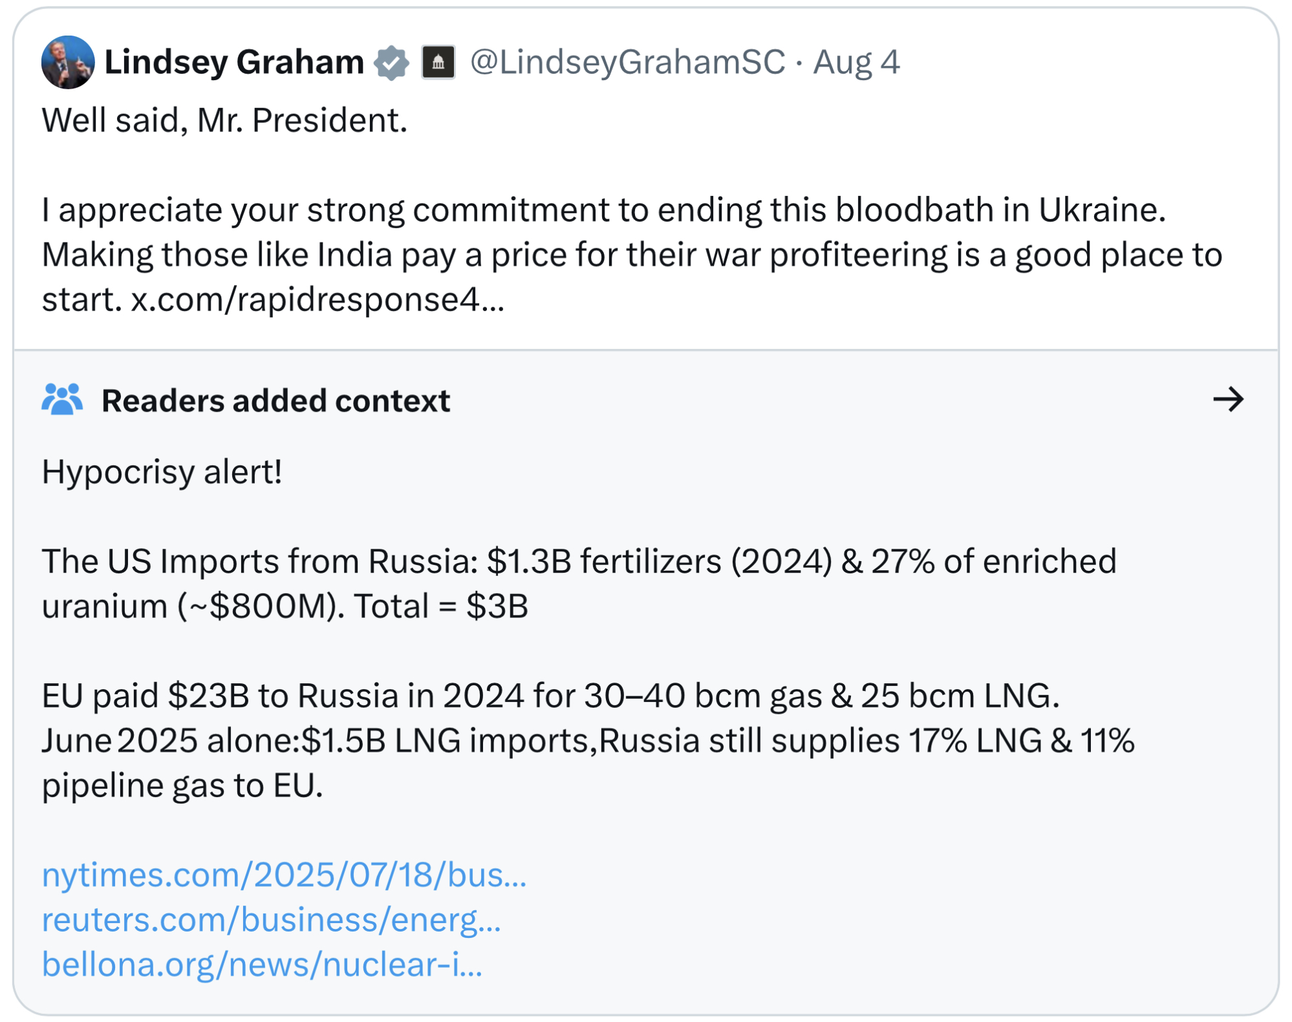
Task: Click the "Readers added context" heading
Action: tap(275, 401)
